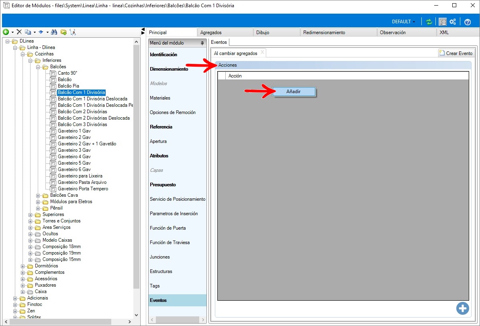
Task: Open Materiales in module menu
Action: (x=160, y=98)
